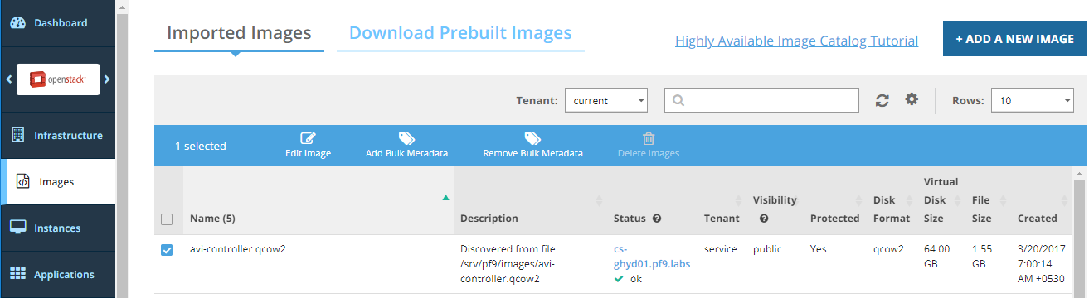Click the refresh icon beside search
Viewport: 1089px width, 298px height.
pos(882,100)
